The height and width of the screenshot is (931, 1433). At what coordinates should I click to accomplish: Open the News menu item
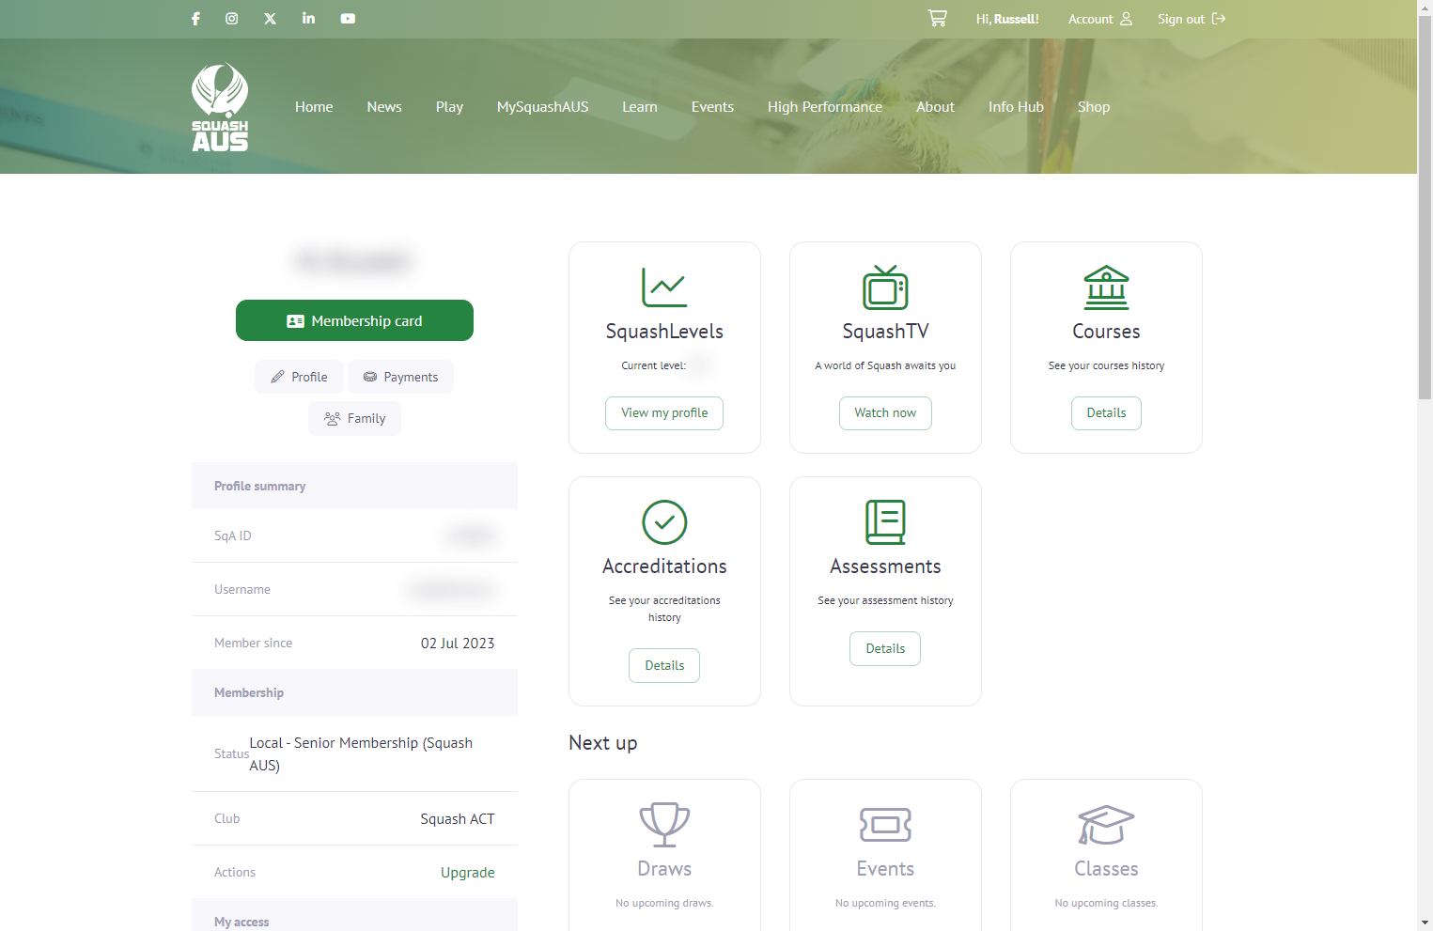click(x=384, y=107)
